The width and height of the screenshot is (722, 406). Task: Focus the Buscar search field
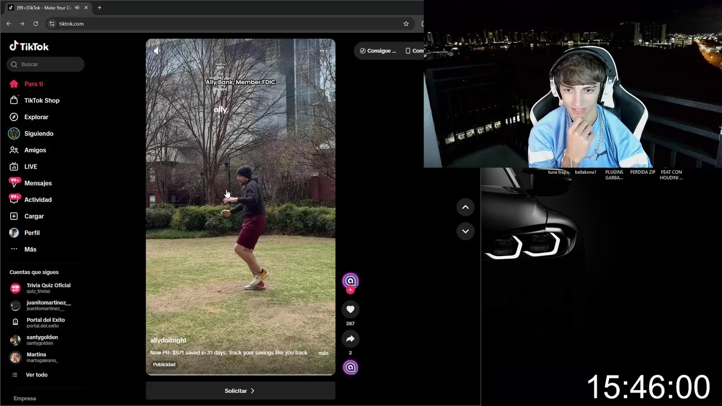tap(46, 64)
